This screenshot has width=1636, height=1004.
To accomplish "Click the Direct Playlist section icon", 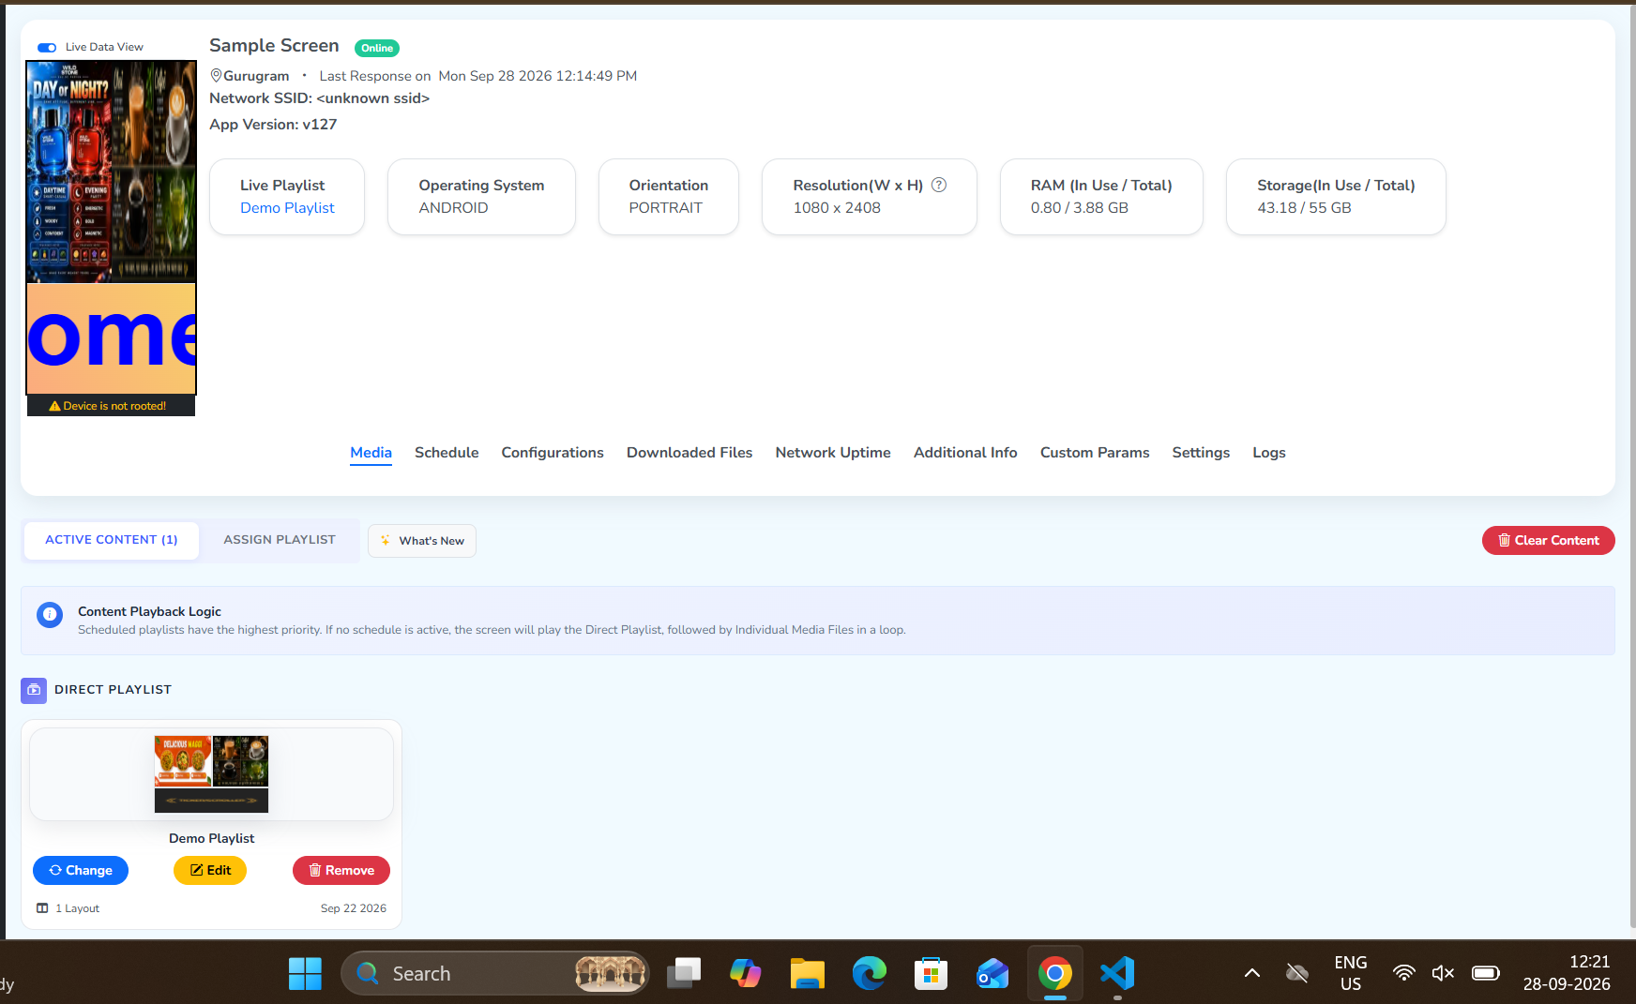I will pyautogui.click(x=34, y=690).
